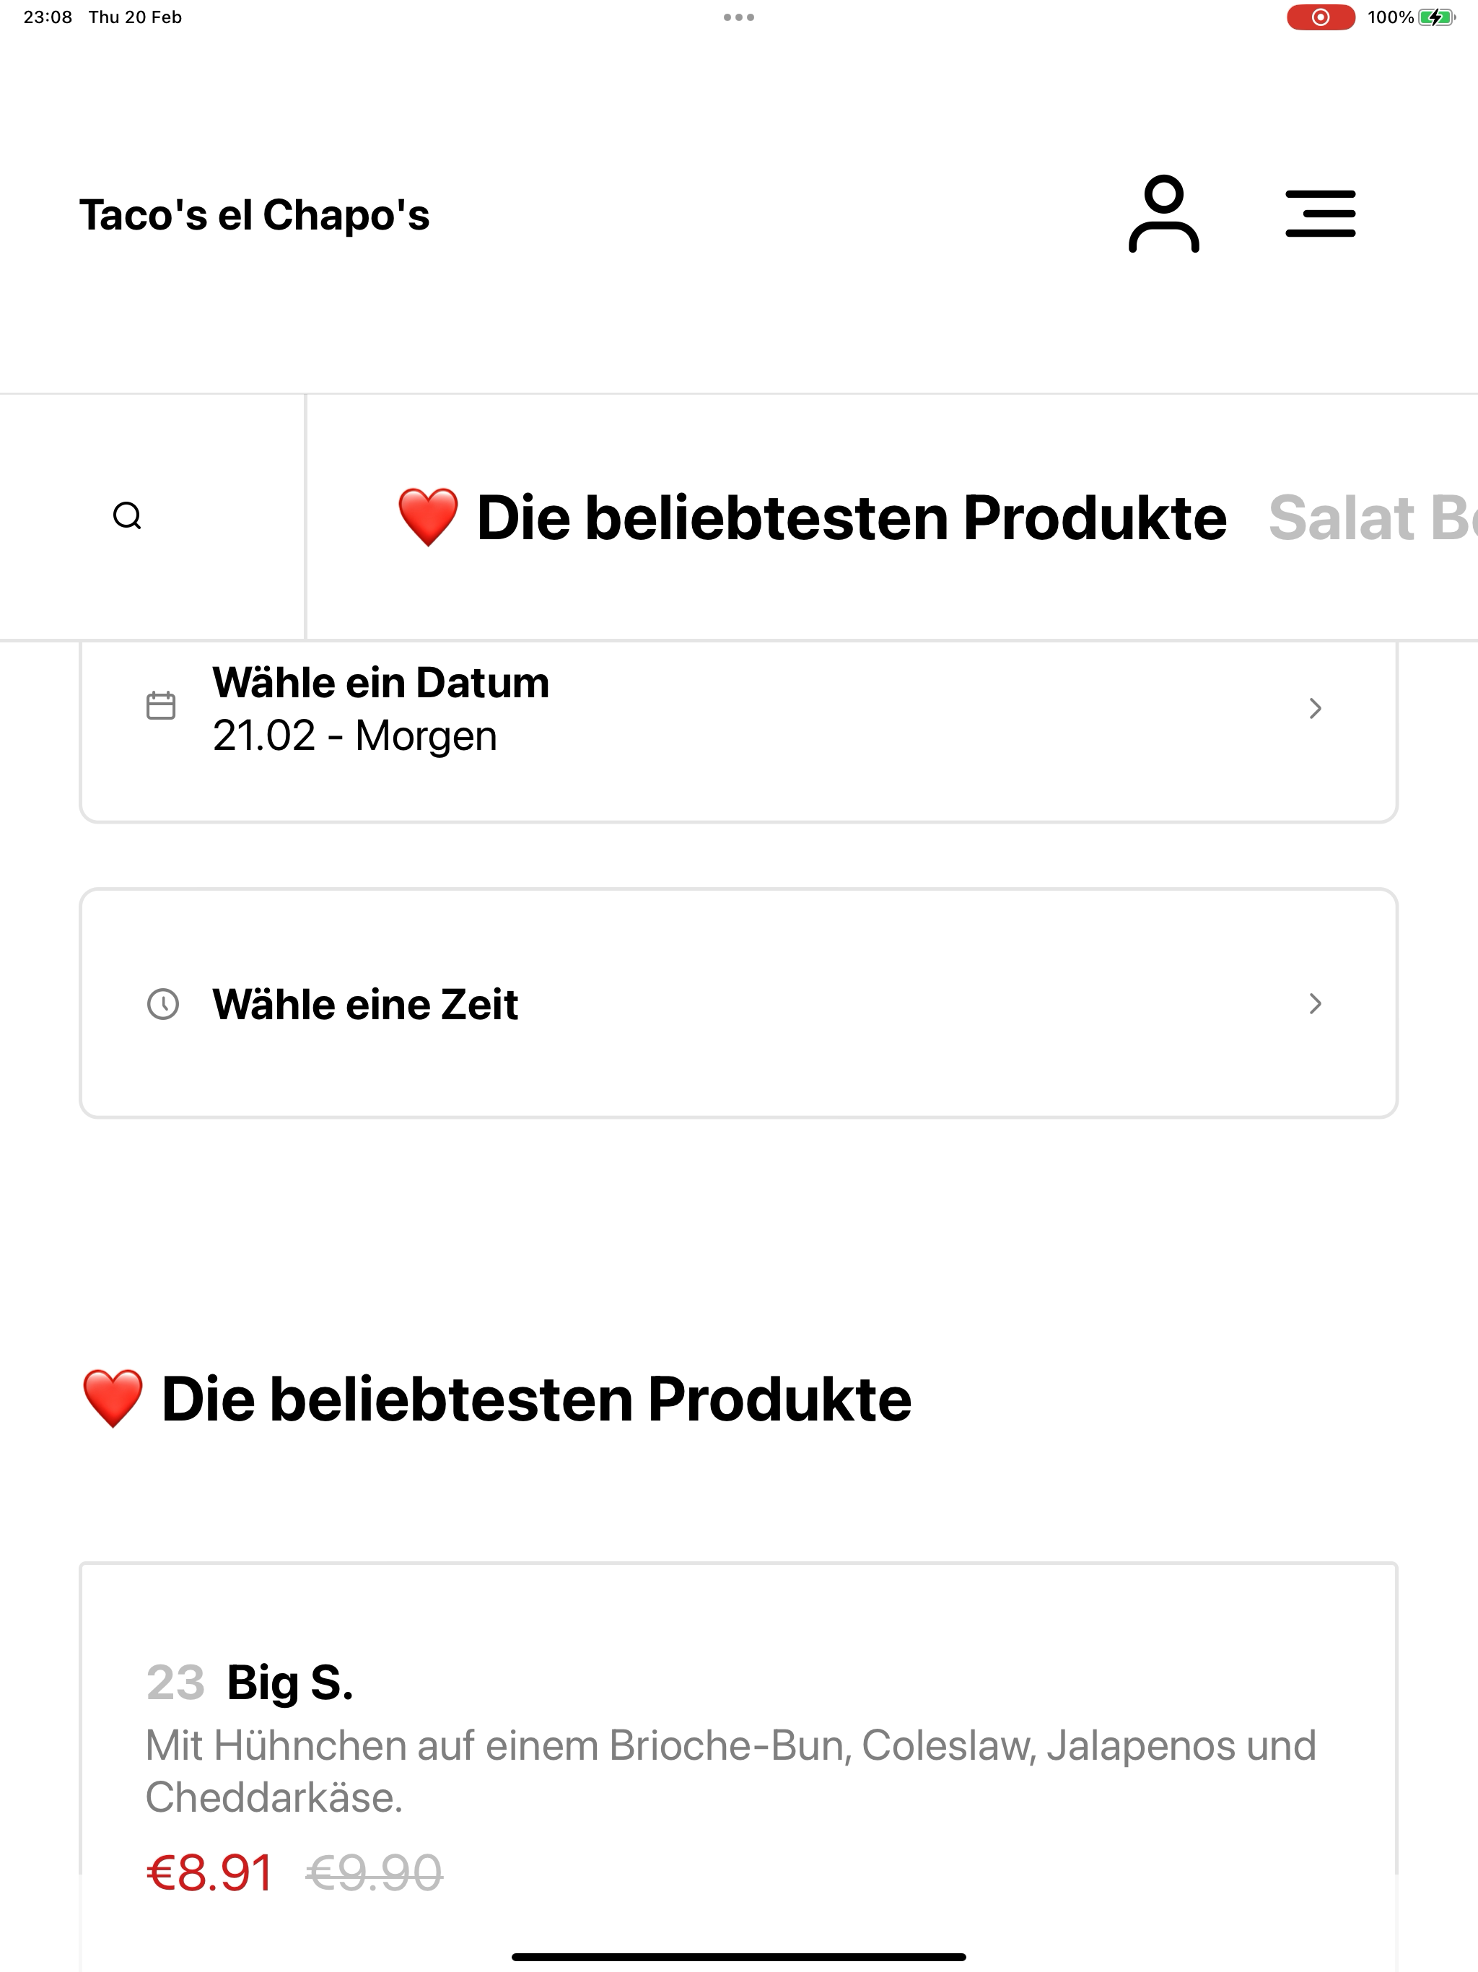Image resolution: width=1478 pixels, height=1972 pixels.
Task: Open the user account profile icon
Action: (1163, 214)
